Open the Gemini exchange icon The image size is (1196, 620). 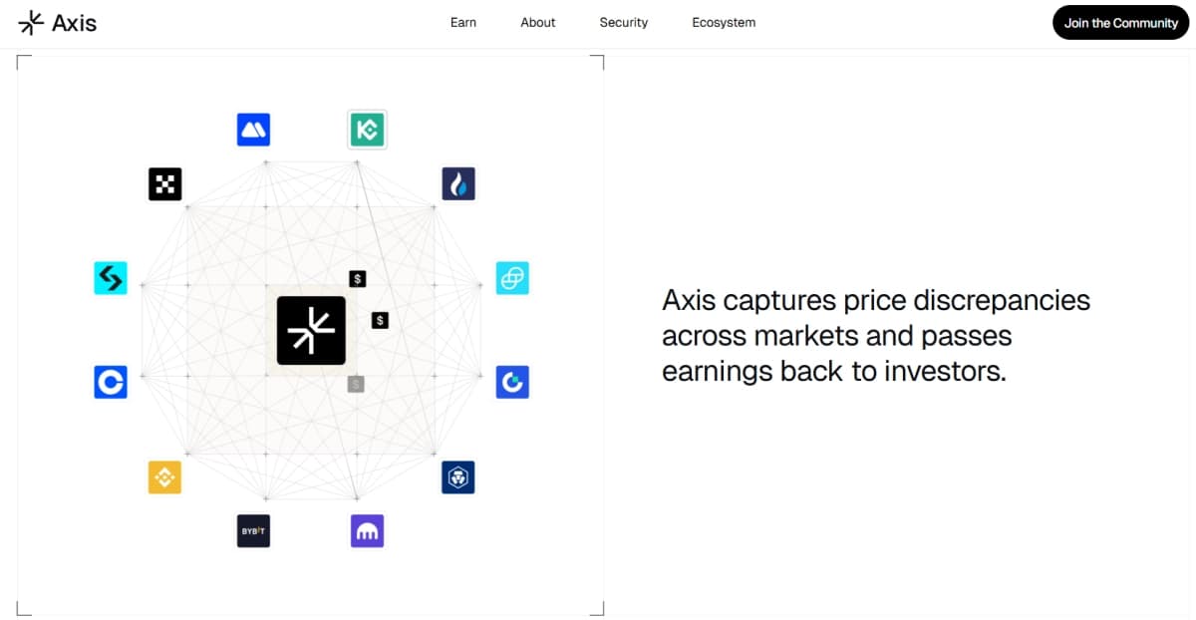point(512,382)
